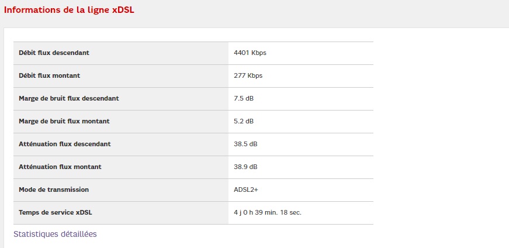This screenshot has height=248, width=509.
Task: Select the Temps de service xDSL label
Action: coord(55,212)
